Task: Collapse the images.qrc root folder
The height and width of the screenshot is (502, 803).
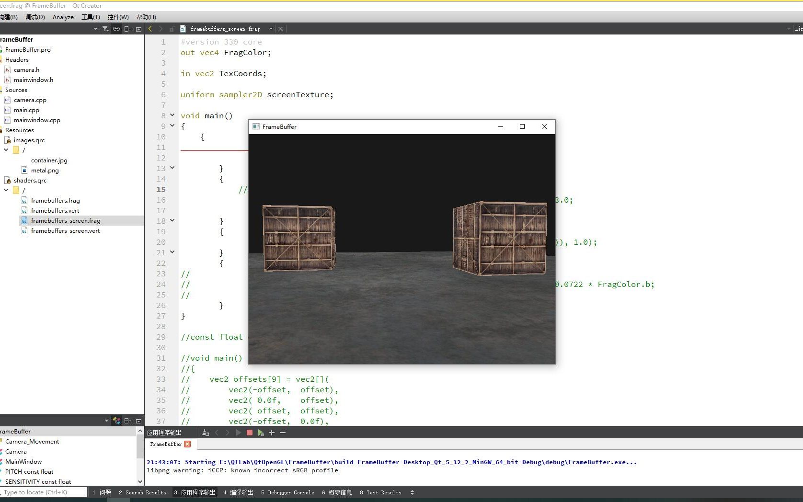Action: pyautogui.click(x=6, y=150)
